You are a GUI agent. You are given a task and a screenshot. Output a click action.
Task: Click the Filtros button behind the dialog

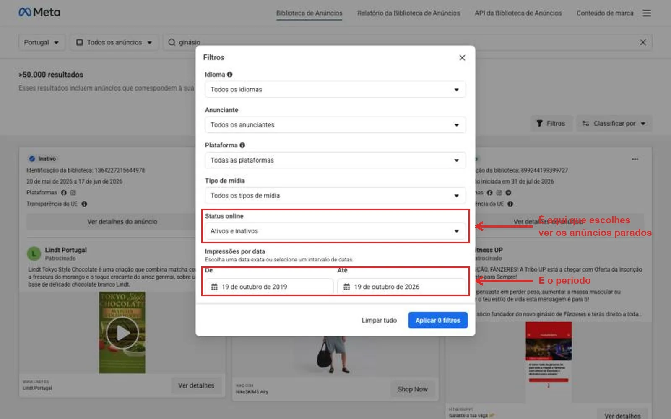[551, 124]
